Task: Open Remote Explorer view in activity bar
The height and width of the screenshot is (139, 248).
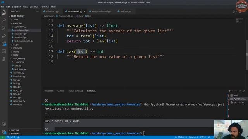Action: 4,51
